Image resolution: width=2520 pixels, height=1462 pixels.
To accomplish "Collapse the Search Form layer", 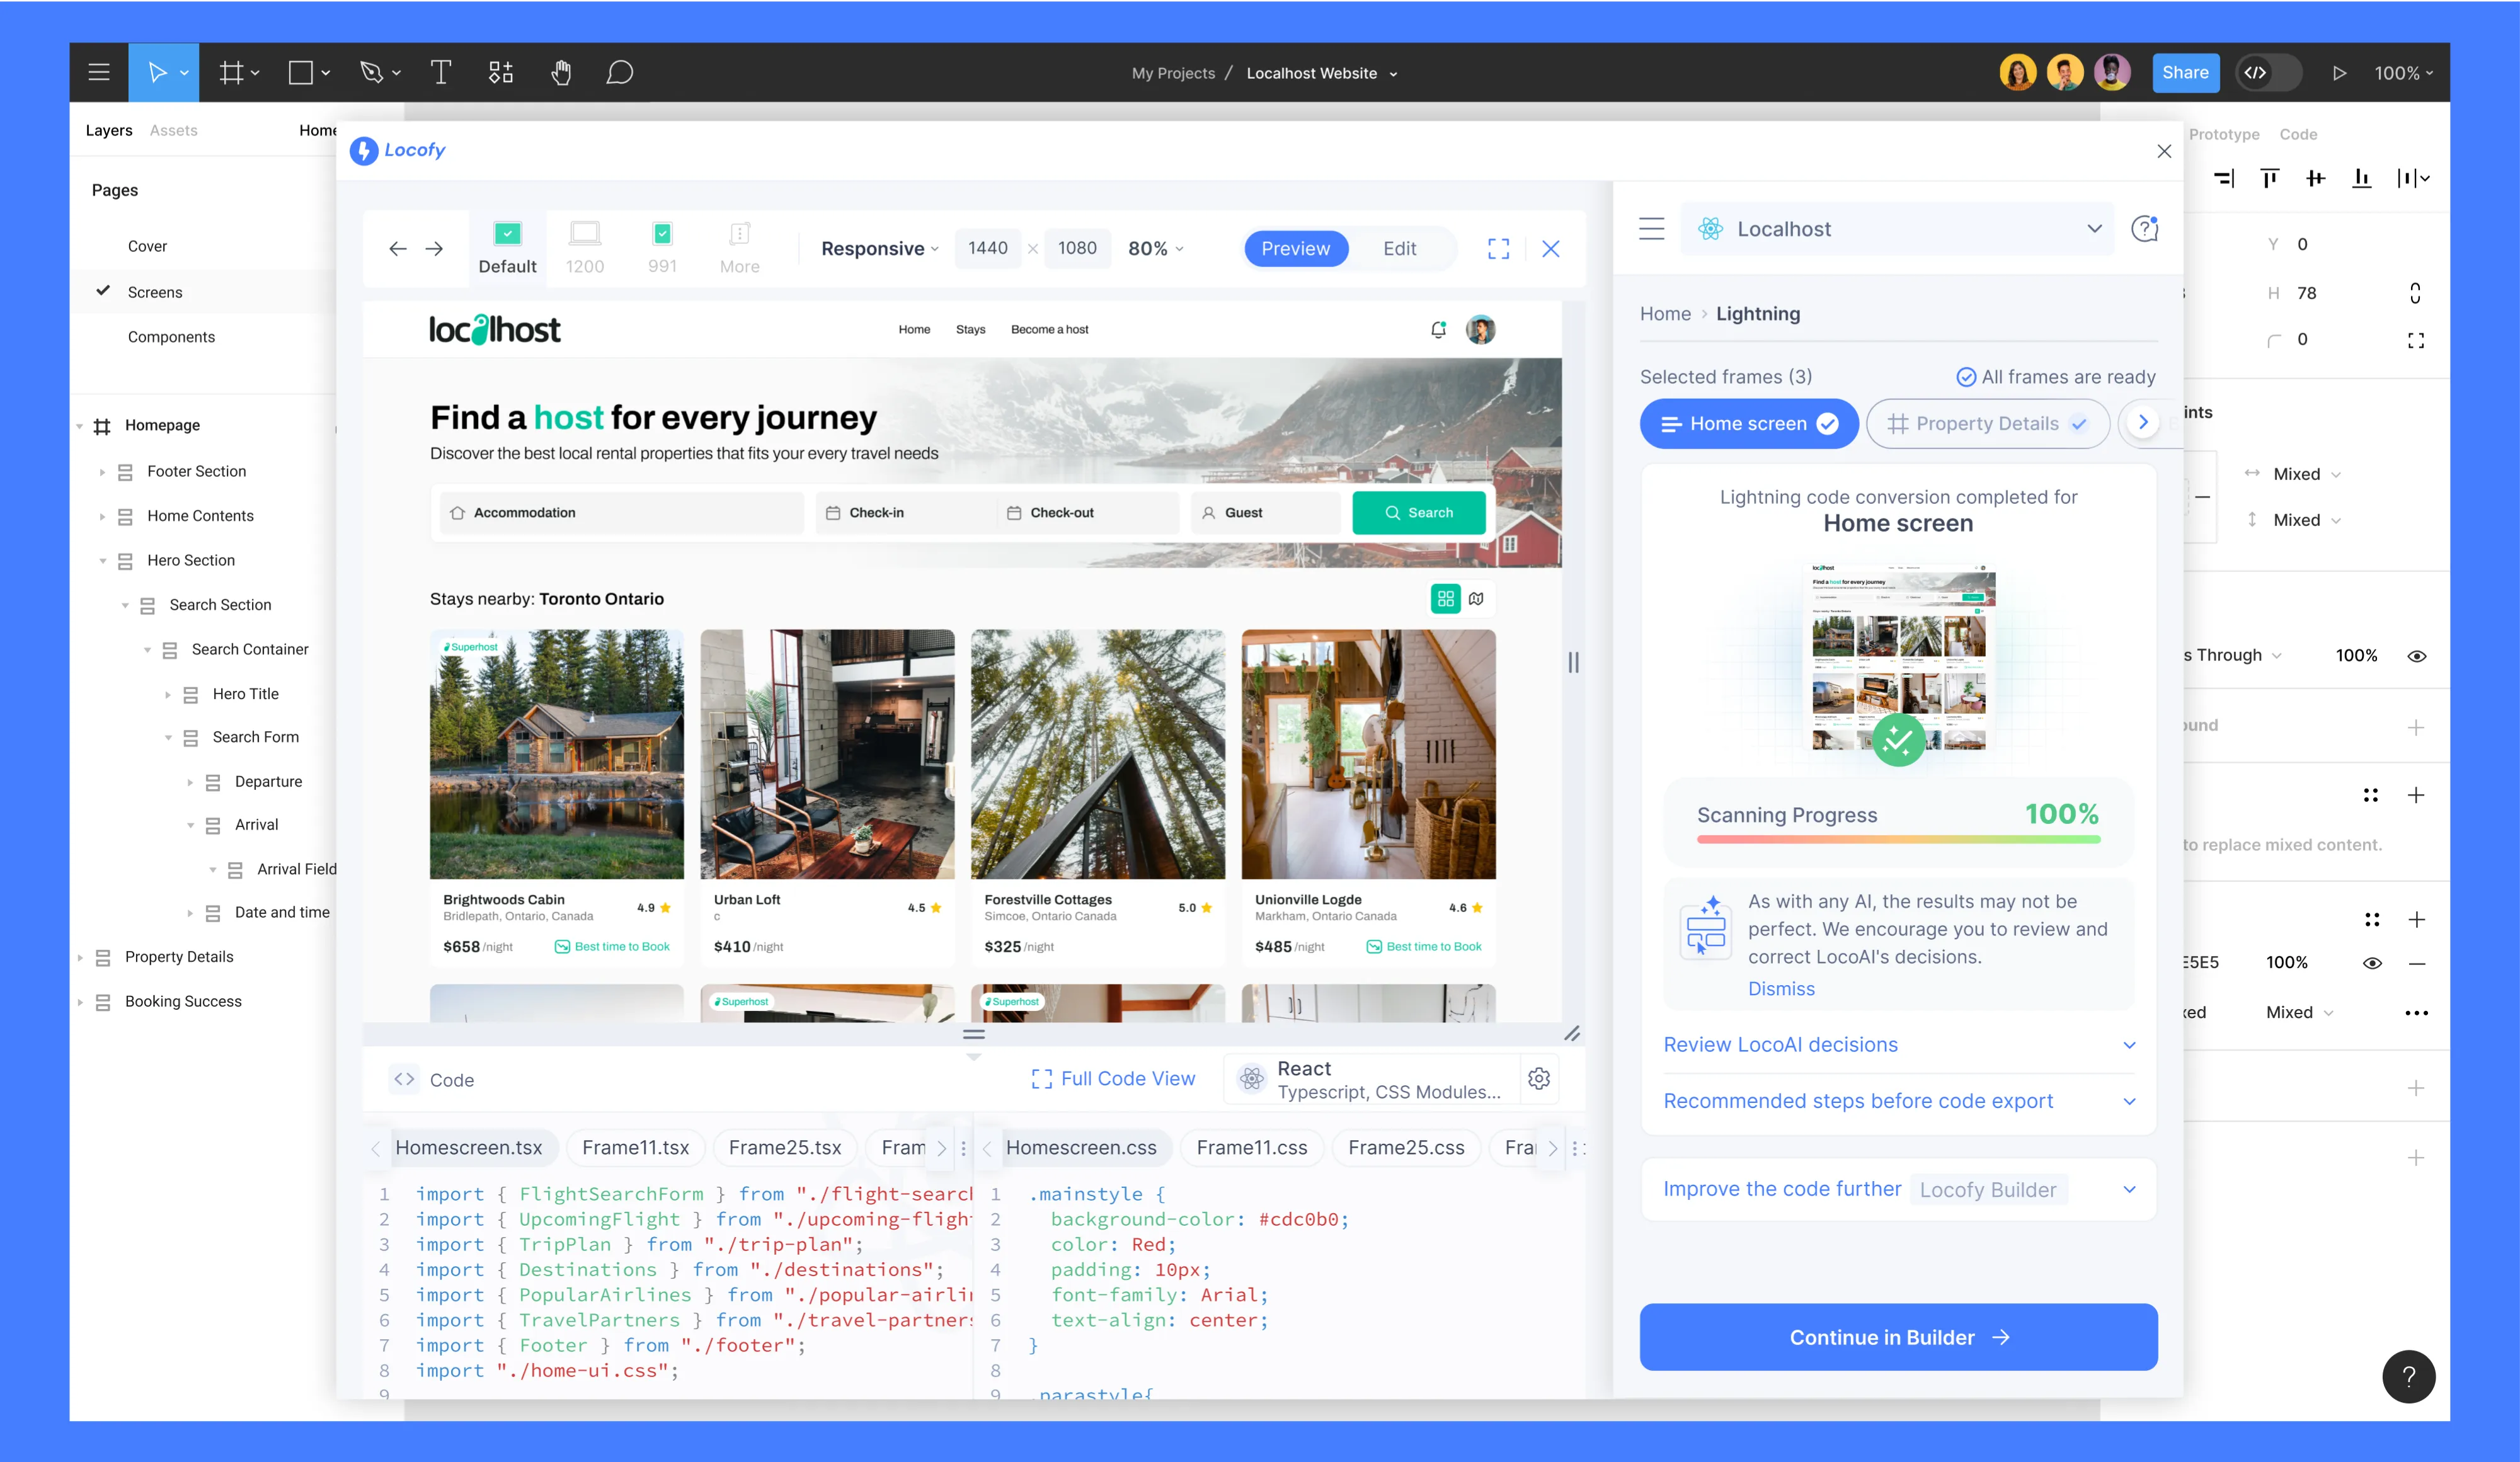I will tap(168, 737).
